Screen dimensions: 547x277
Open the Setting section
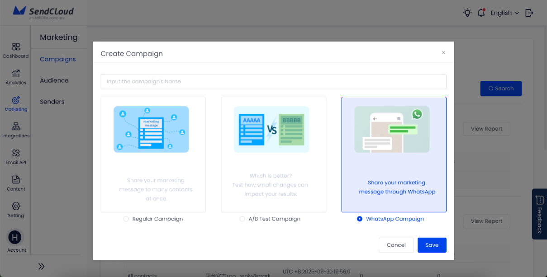[x=16, y=210]
